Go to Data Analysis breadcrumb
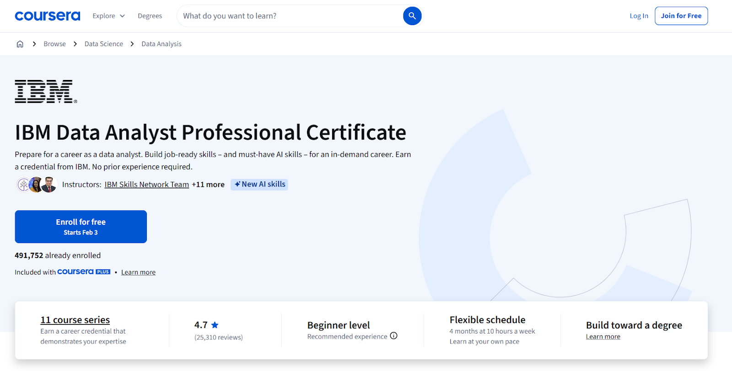 pyautogui.click(x=161, y=44)
